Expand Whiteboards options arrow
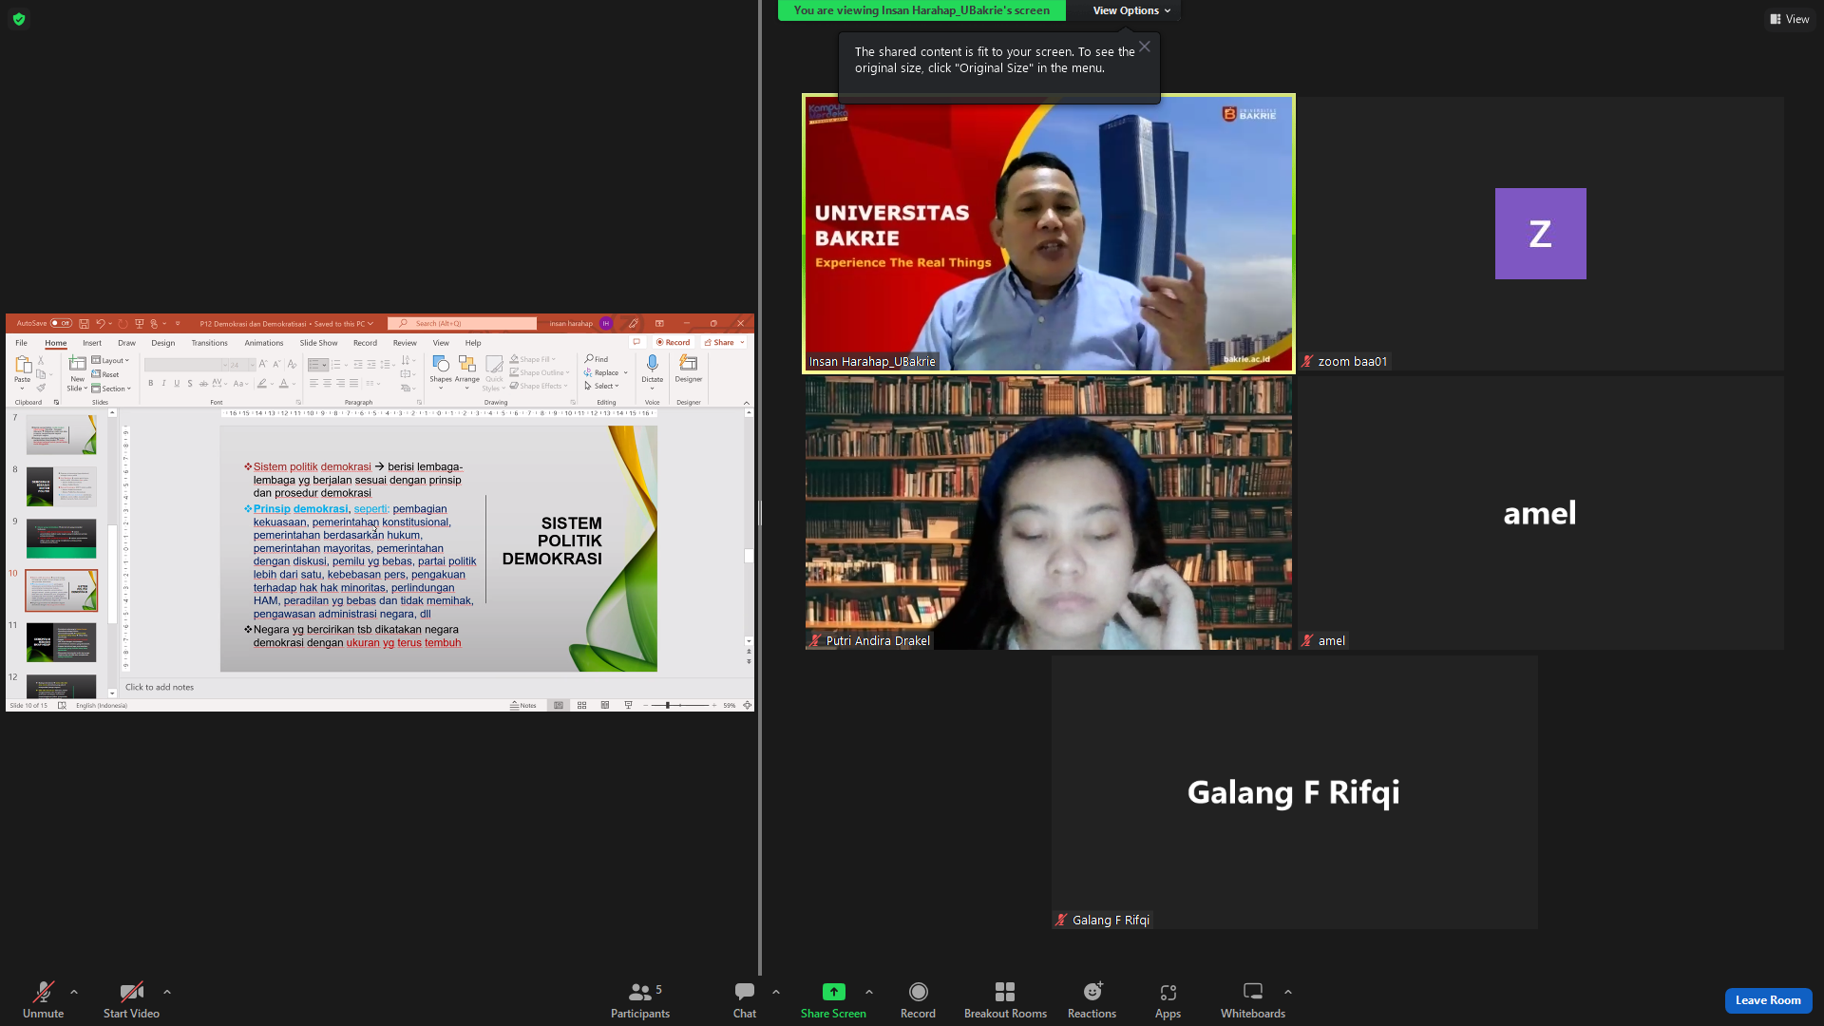Screen dimensions: 1824x1026 pyautogui.click(x=1288, y=992)
